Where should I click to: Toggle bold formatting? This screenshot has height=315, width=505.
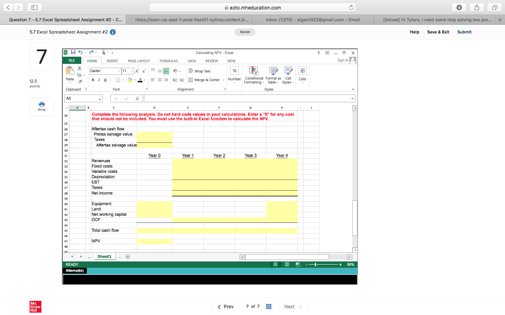(93, 80)
